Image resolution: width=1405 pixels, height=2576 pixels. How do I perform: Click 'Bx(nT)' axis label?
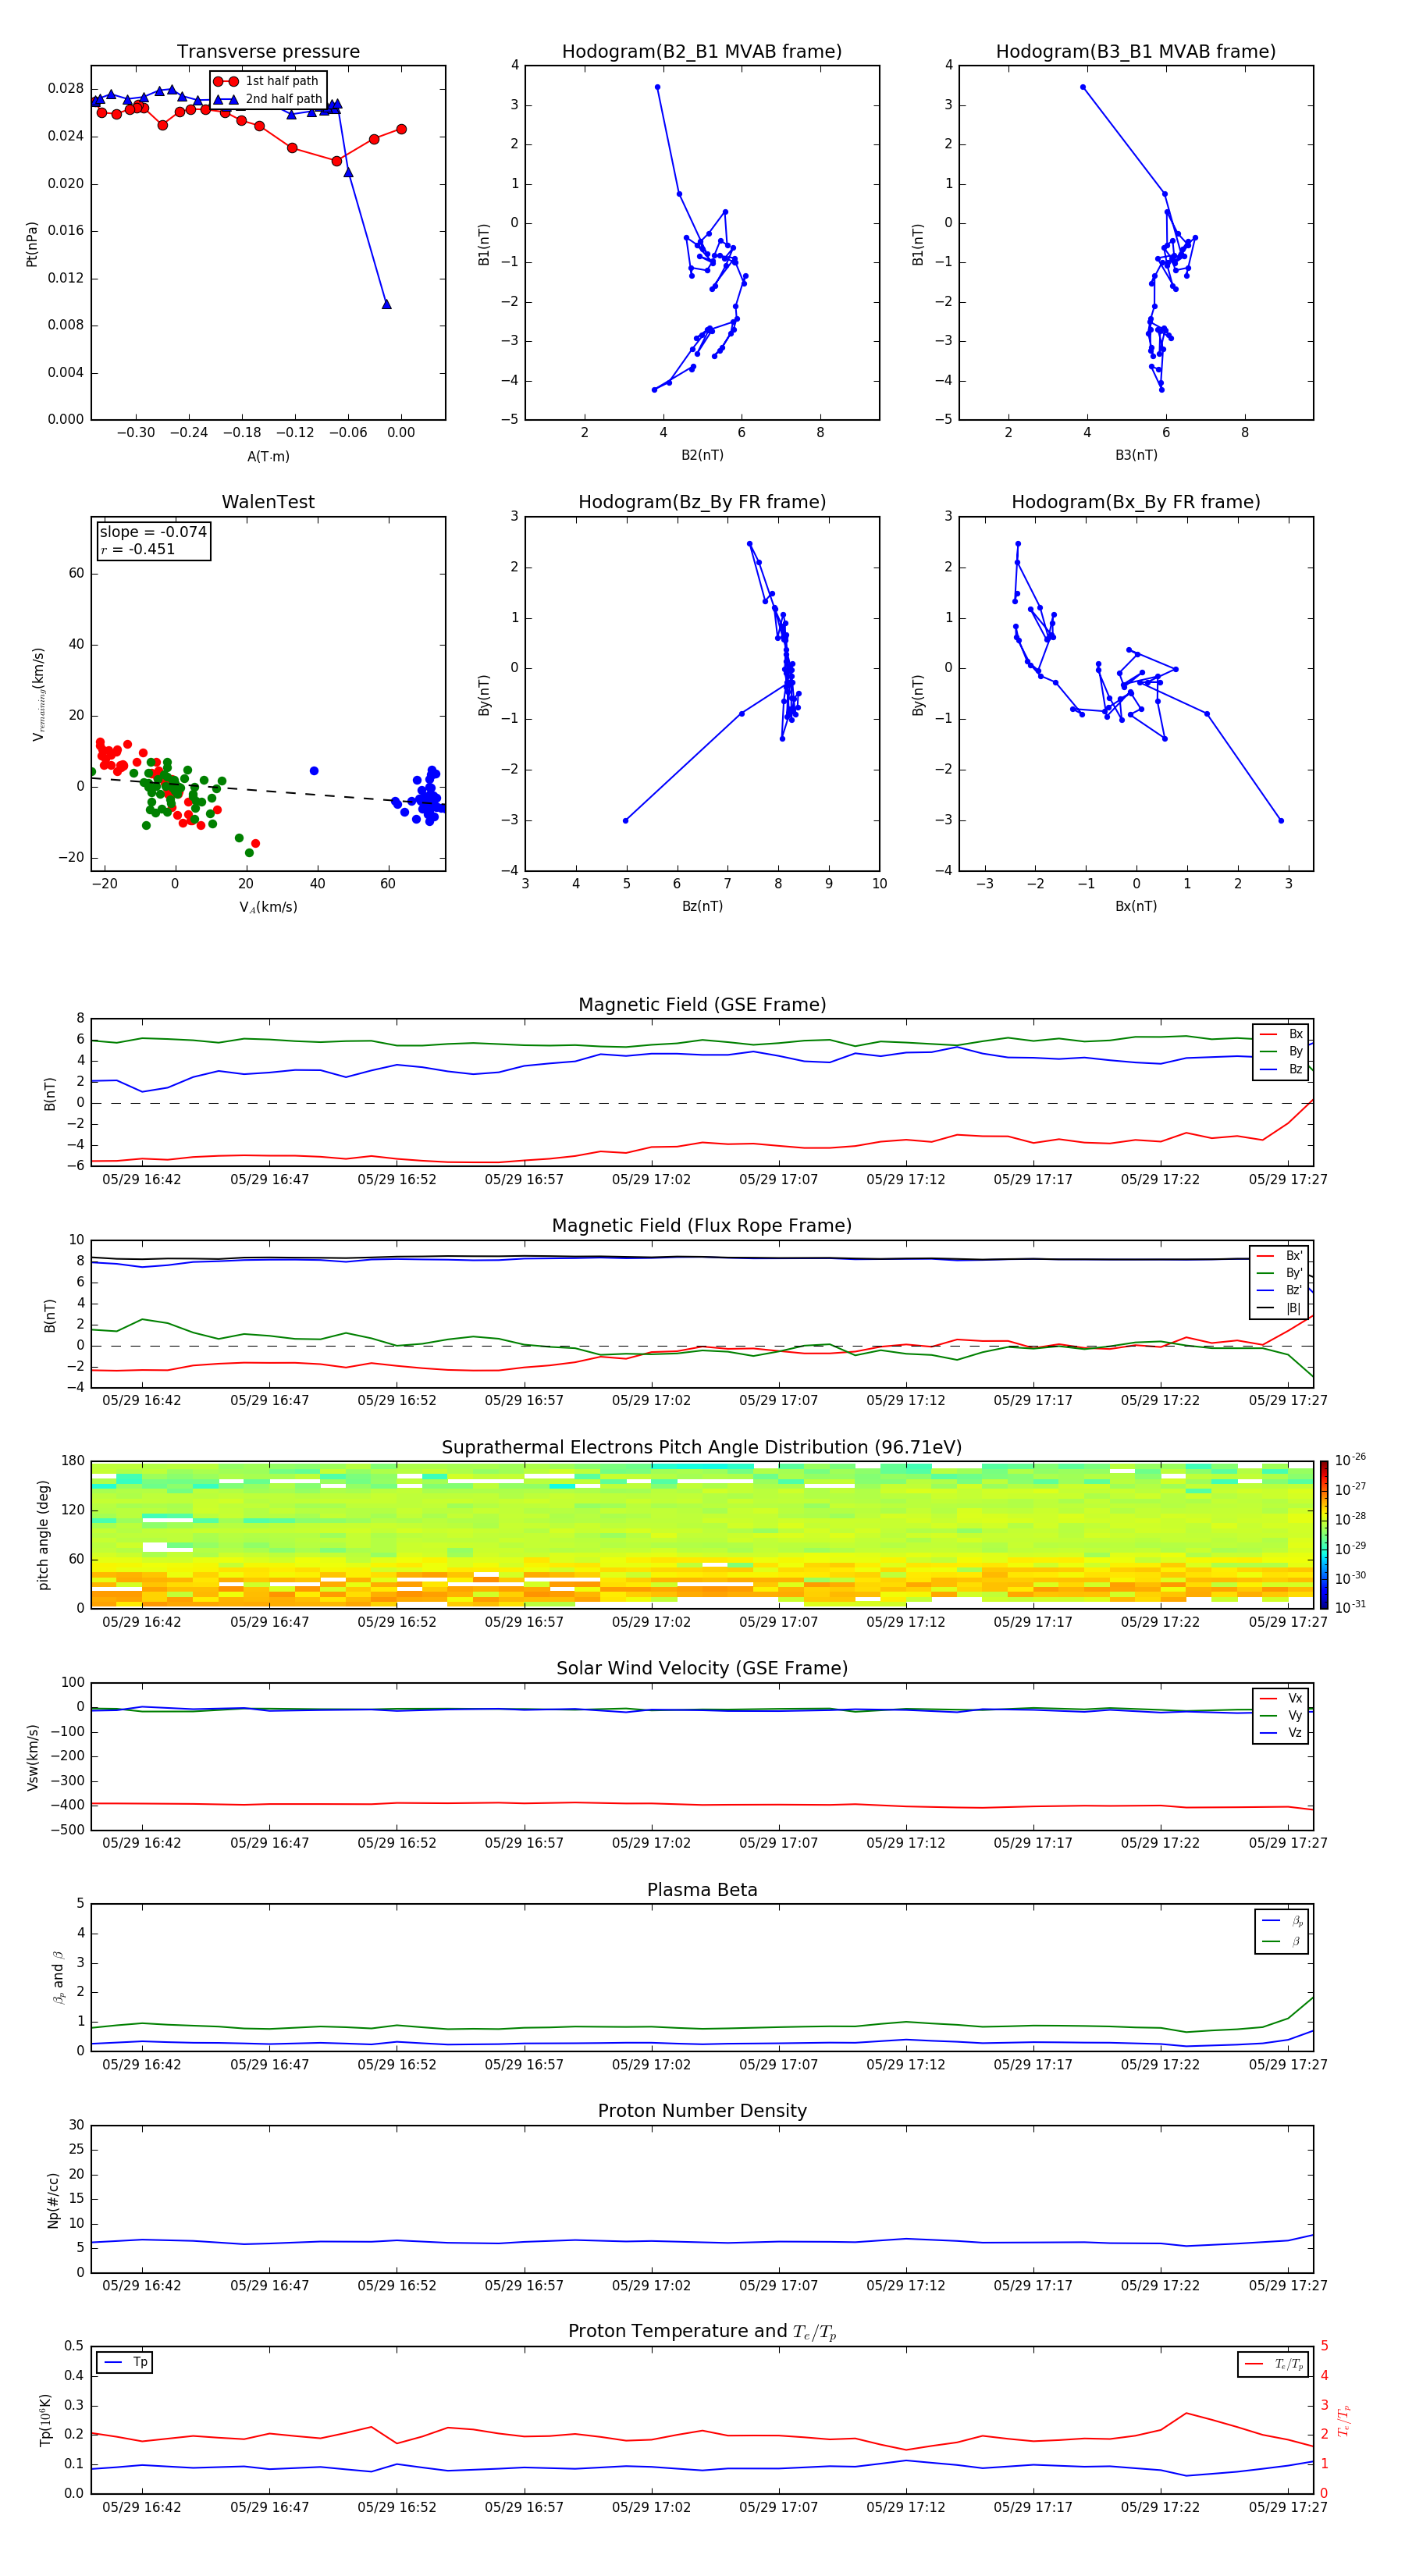(1136, 906)
